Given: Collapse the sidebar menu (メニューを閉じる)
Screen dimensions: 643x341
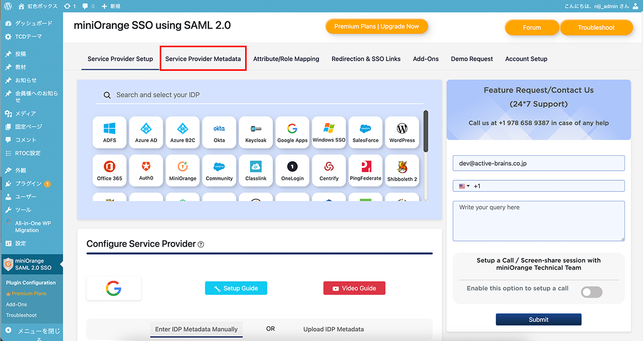Looking at the screenshot, I should 32,332.
